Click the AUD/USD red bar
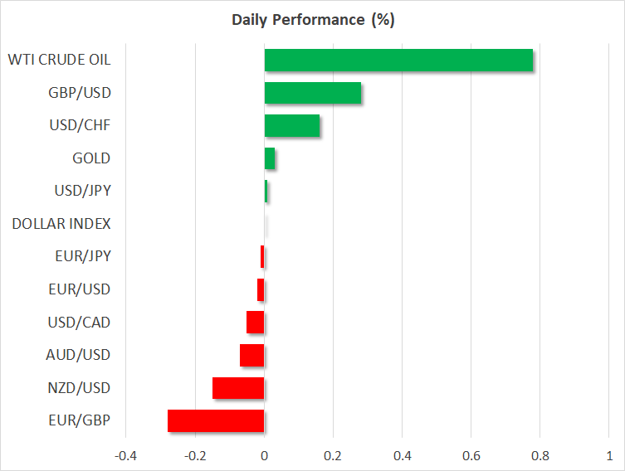This screenshot has width=625, height=471. [x=251, y=355]
